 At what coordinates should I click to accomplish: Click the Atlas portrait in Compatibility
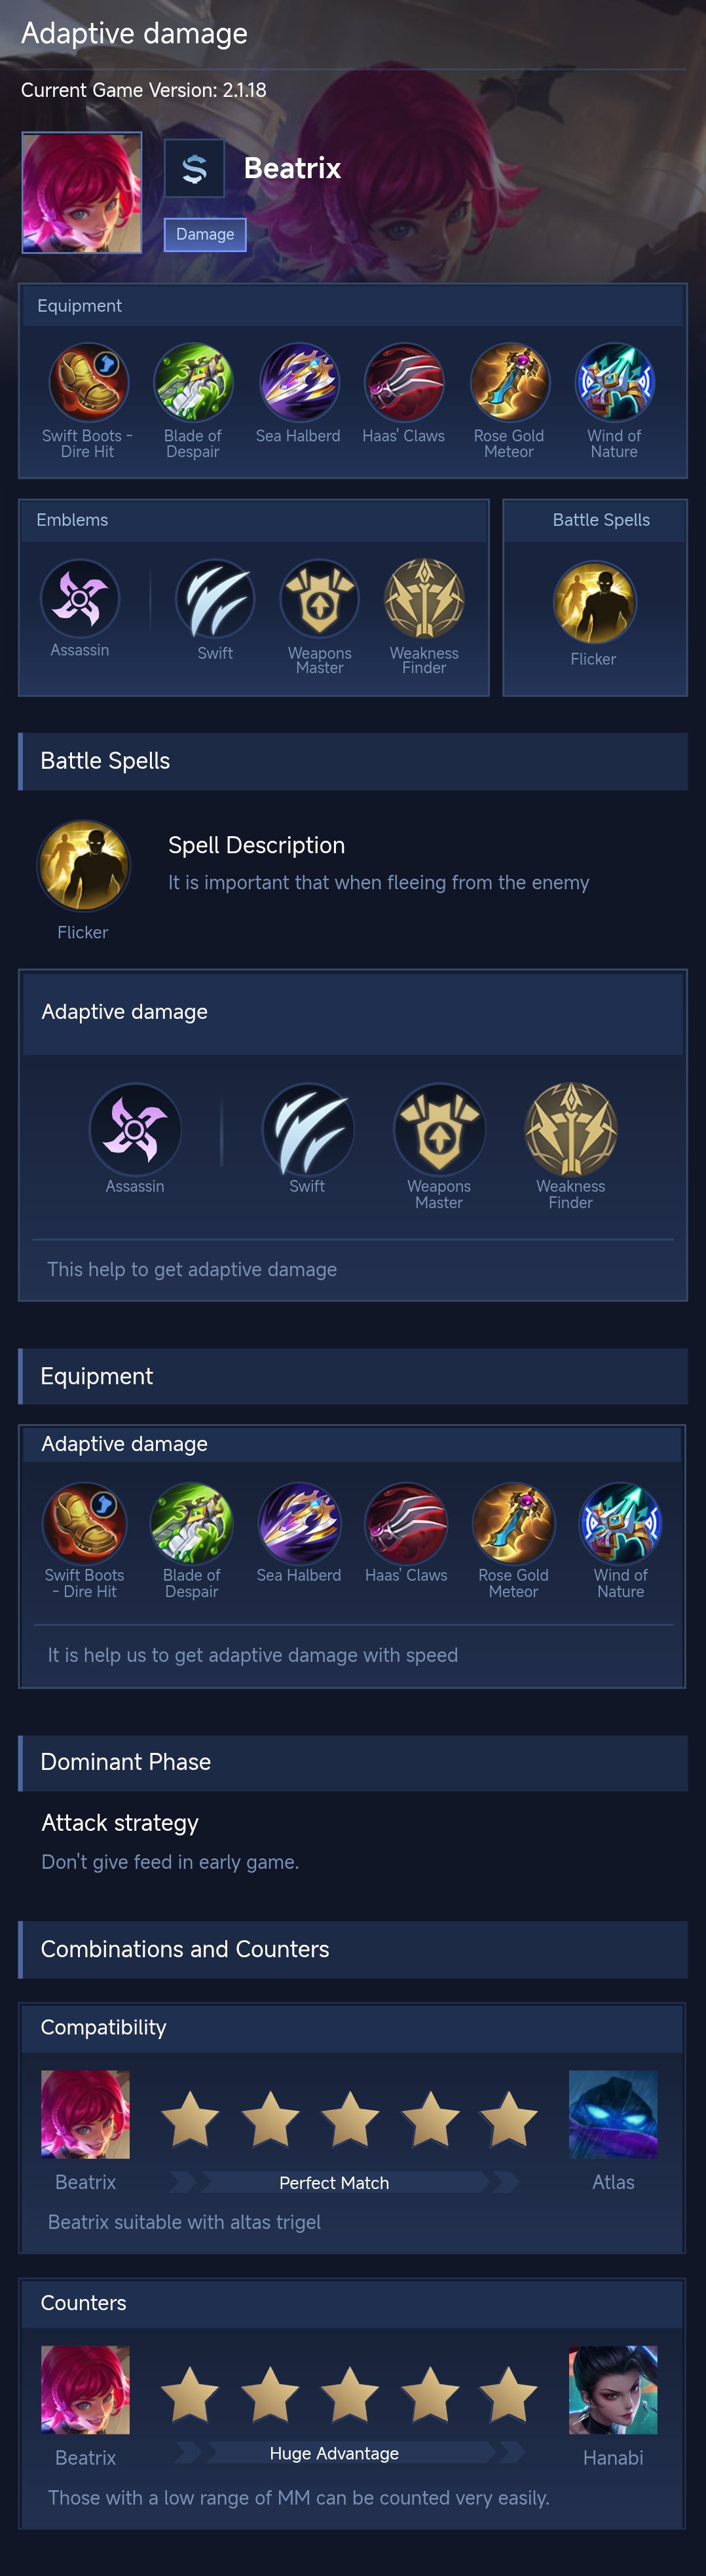pyautogui.click(x=613, y=2115)
